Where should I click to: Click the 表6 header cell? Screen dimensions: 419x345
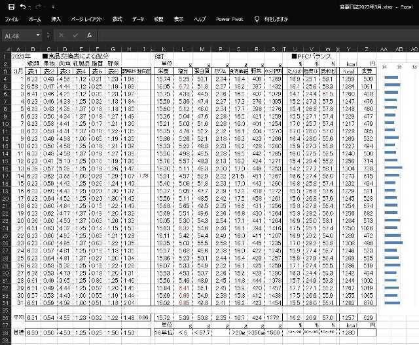pyautogui.click(x=113, y=71)
